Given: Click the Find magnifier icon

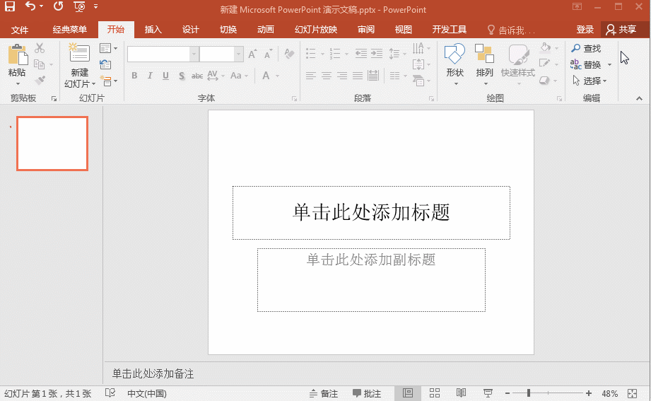Looking at the screenshot, I should pos(576,48).
